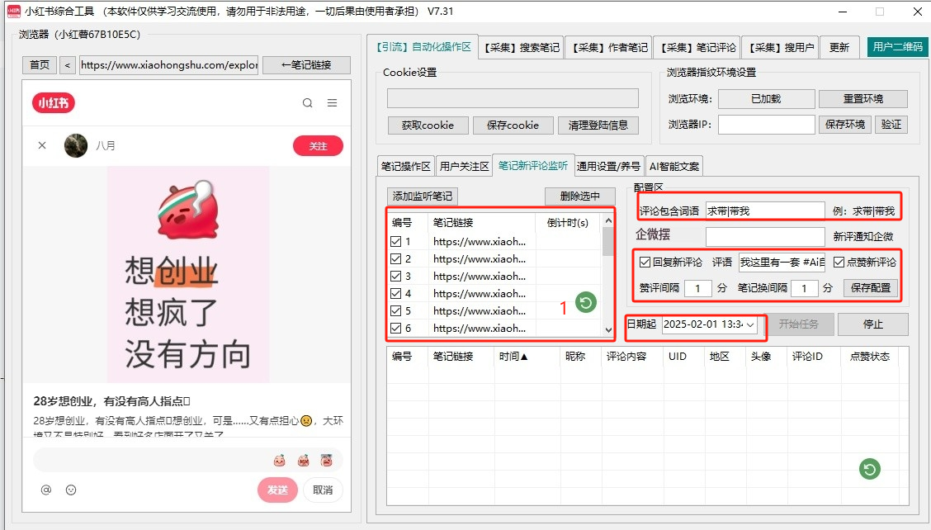Click the @ mention icon
The width and height of the screenshot is (931, 530).
(x=46, y=490)
